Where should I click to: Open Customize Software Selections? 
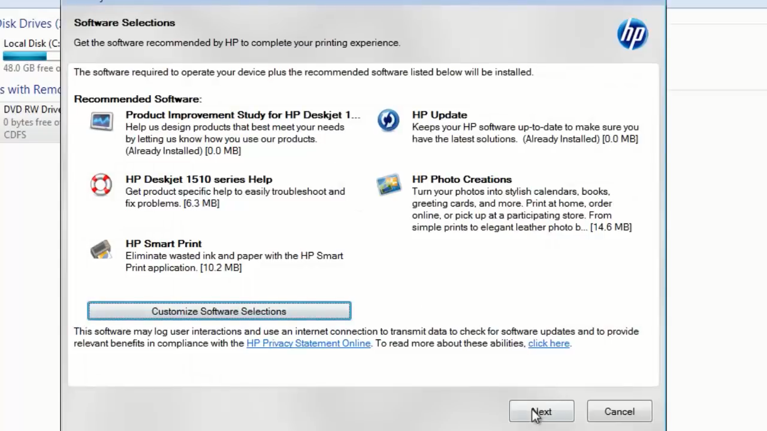[x=219, y=311]
